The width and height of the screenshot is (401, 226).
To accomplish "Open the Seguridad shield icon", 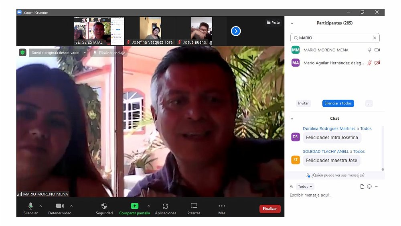I will coord(104,206).
